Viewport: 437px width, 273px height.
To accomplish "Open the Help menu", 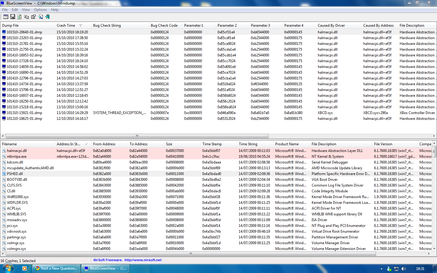I will pos(55,10).
